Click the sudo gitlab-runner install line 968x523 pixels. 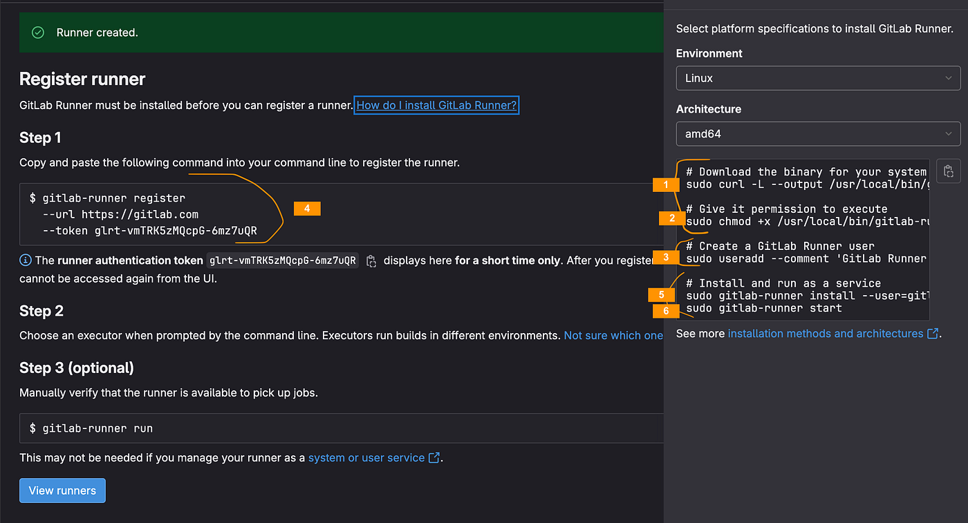click(x=807, y=296)
